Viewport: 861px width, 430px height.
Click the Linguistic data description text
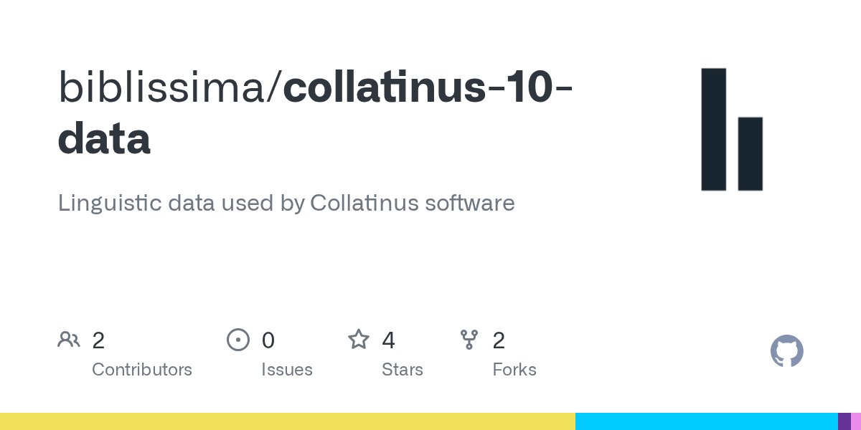[x=286, y=204]
